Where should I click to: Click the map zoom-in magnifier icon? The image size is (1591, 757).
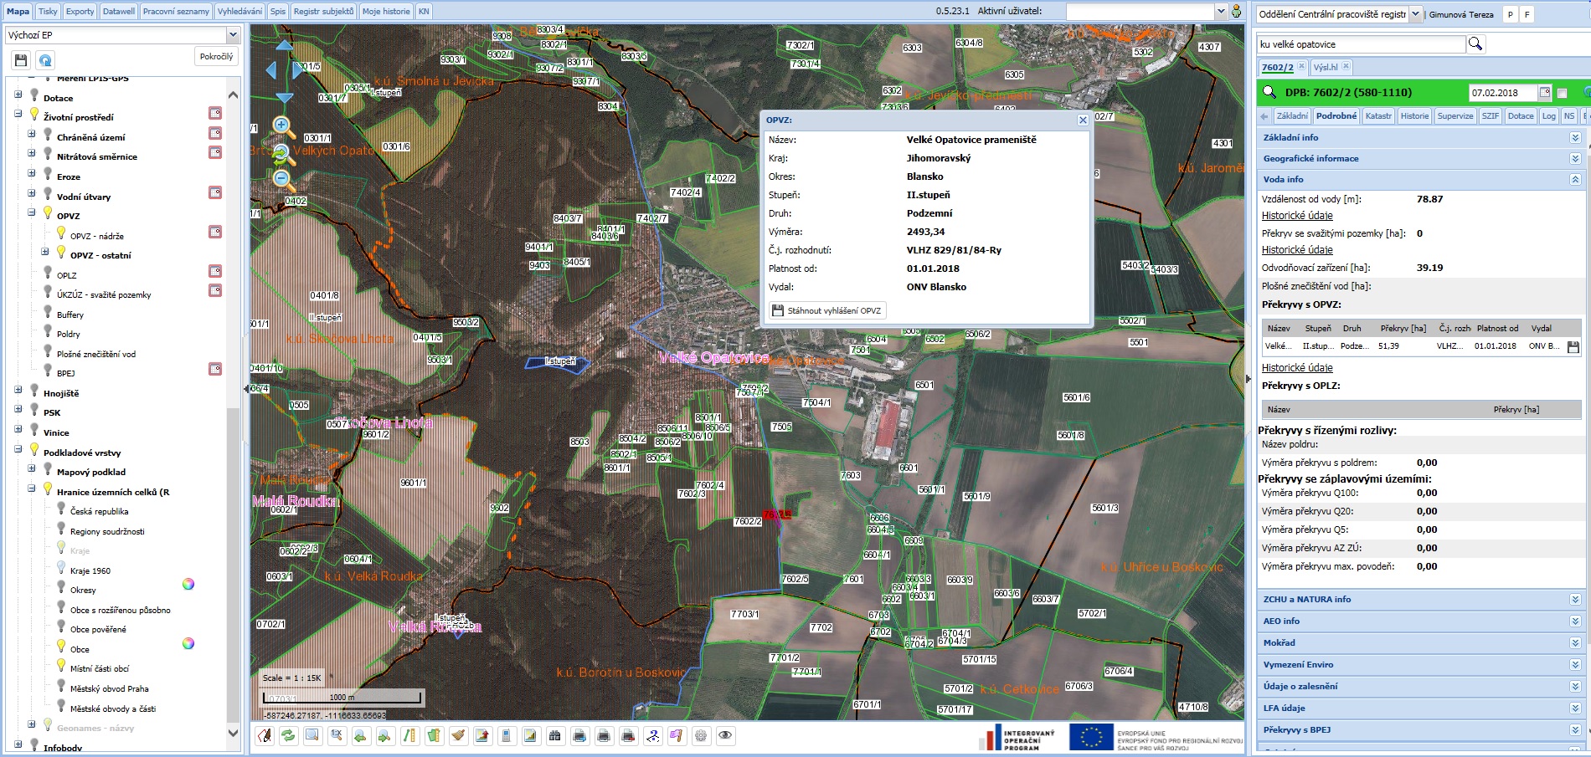point(283,126)
